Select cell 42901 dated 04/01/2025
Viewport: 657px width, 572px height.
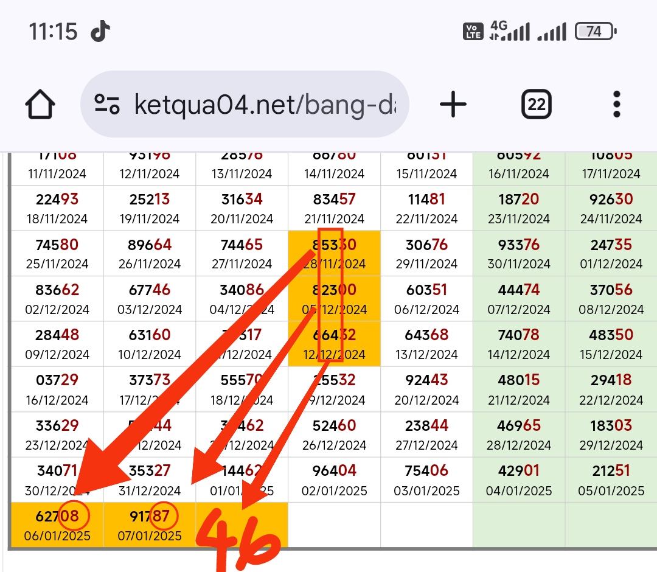point(519,480)
